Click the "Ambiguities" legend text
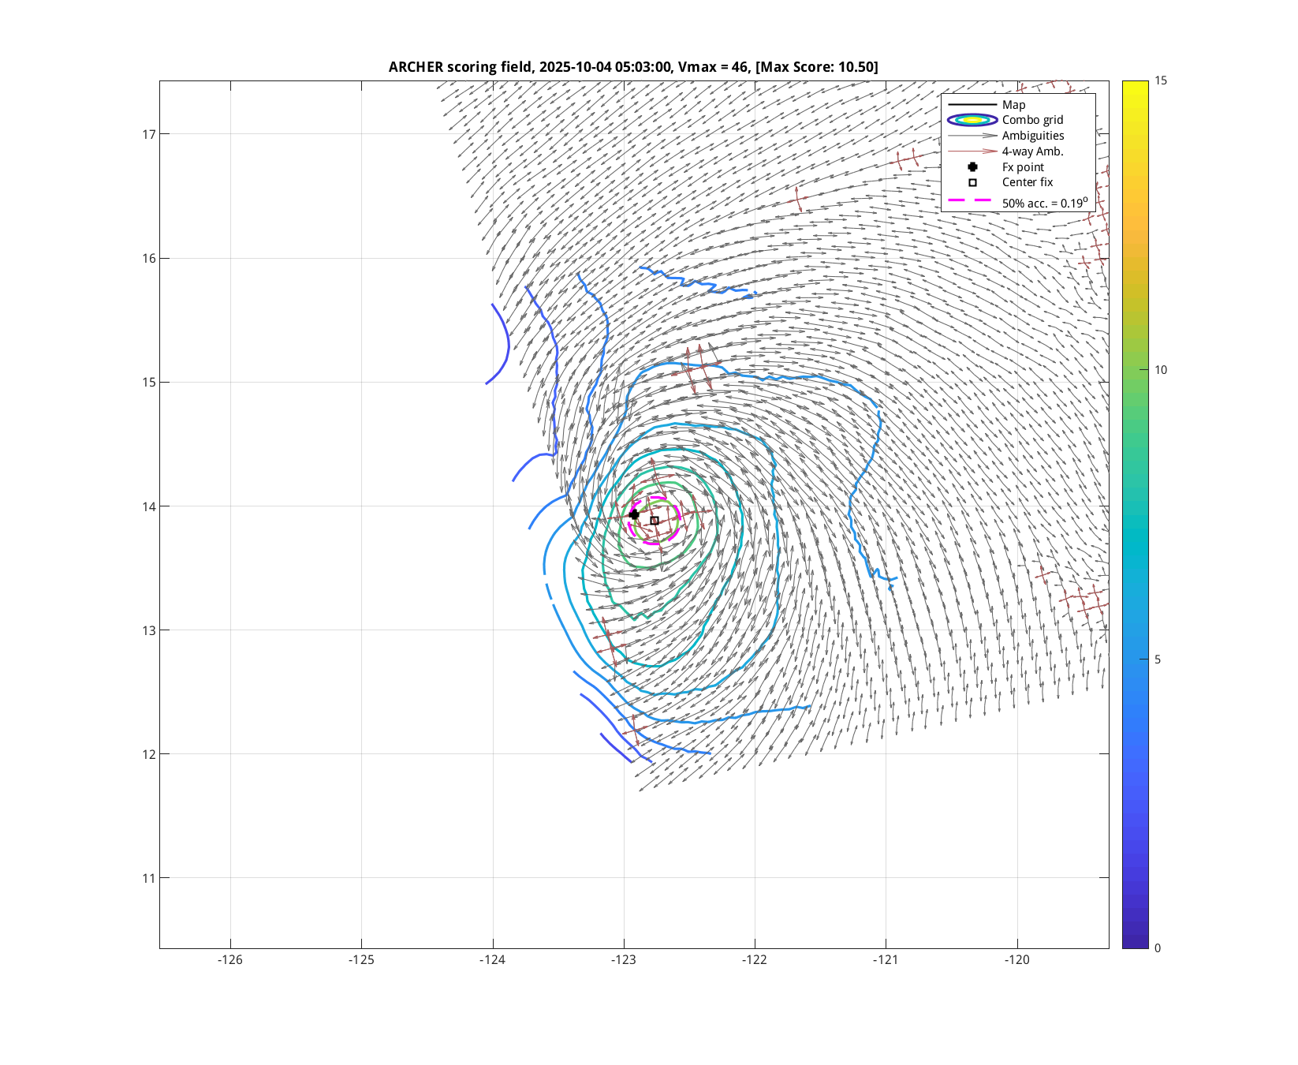 click(x=1033, y=136)
